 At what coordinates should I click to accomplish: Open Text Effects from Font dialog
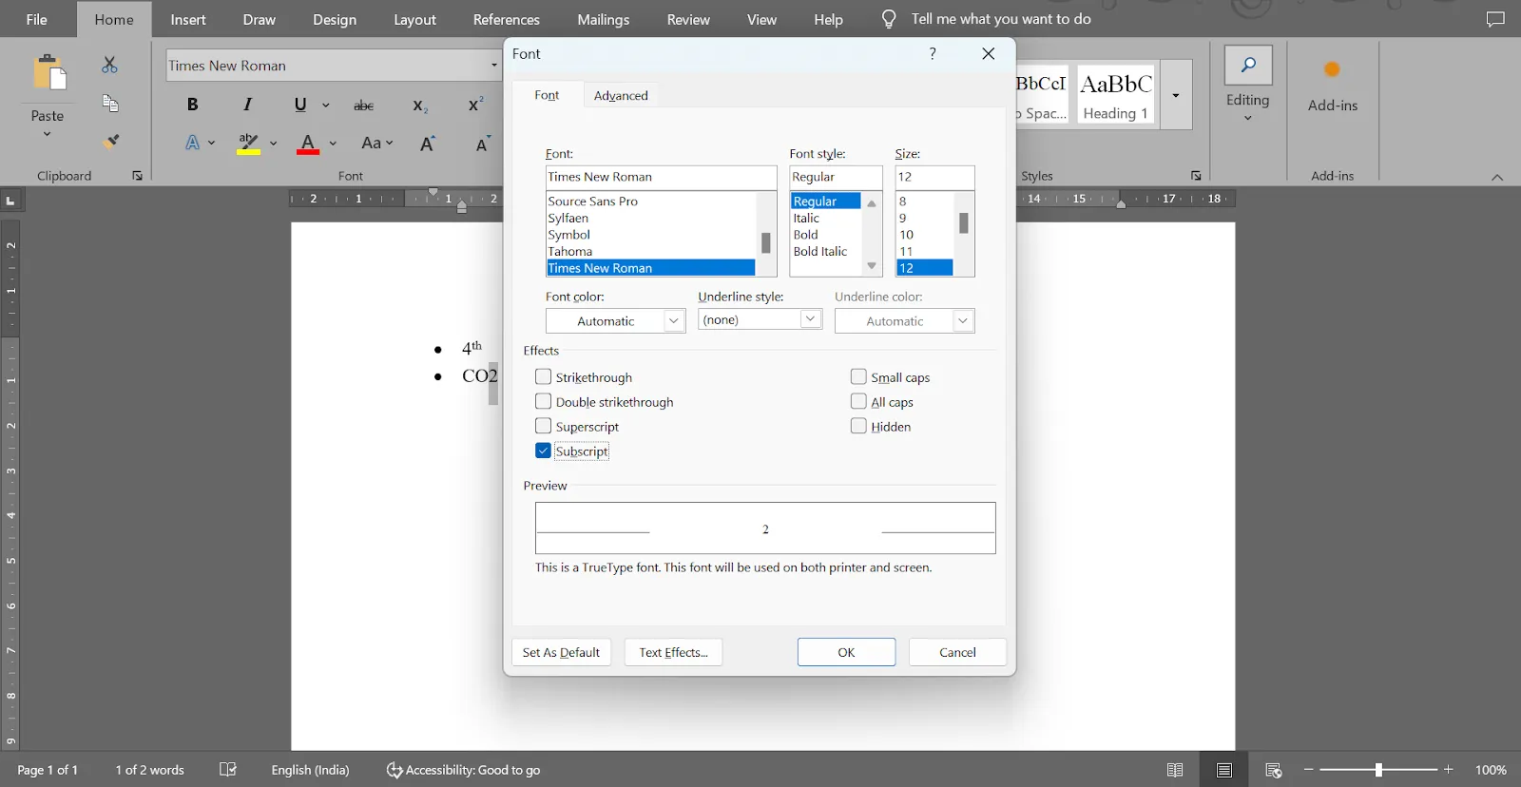point(673,652)
